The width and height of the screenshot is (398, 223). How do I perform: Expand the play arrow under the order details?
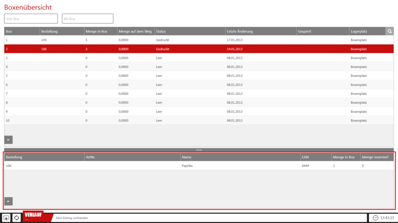pos(9,201)
